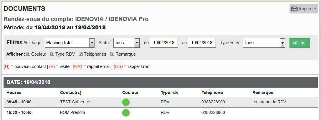
Task: Toggle the Couleur checkbox
Action: coord(28,54)
